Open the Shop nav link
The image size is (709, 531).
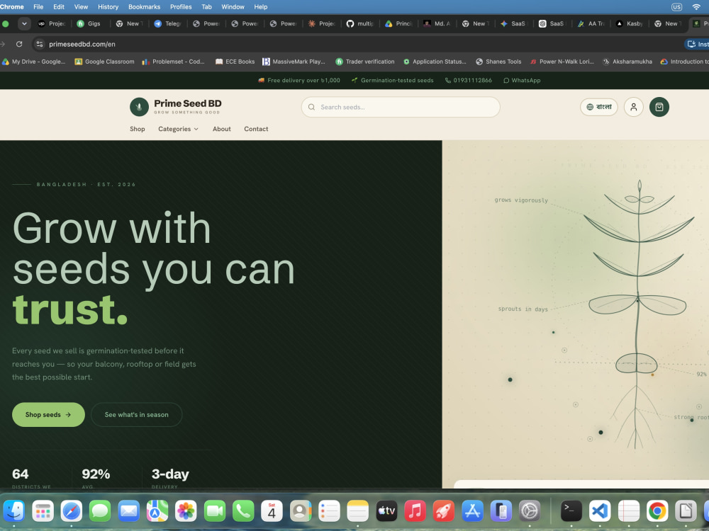click(x=138, y=129)
